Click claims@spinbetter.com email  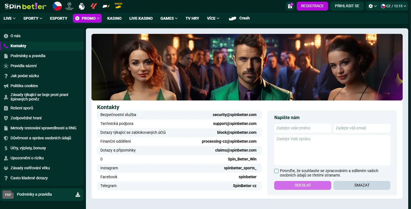pos(236,150)
